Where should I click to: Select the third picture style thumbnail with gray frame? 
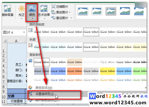[x=111, y=11]
